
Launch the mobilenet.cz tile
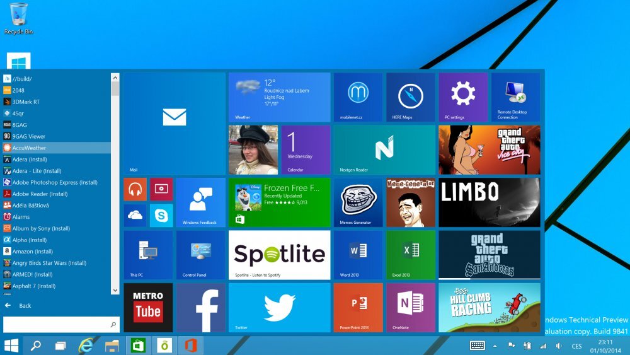(358, 97)
